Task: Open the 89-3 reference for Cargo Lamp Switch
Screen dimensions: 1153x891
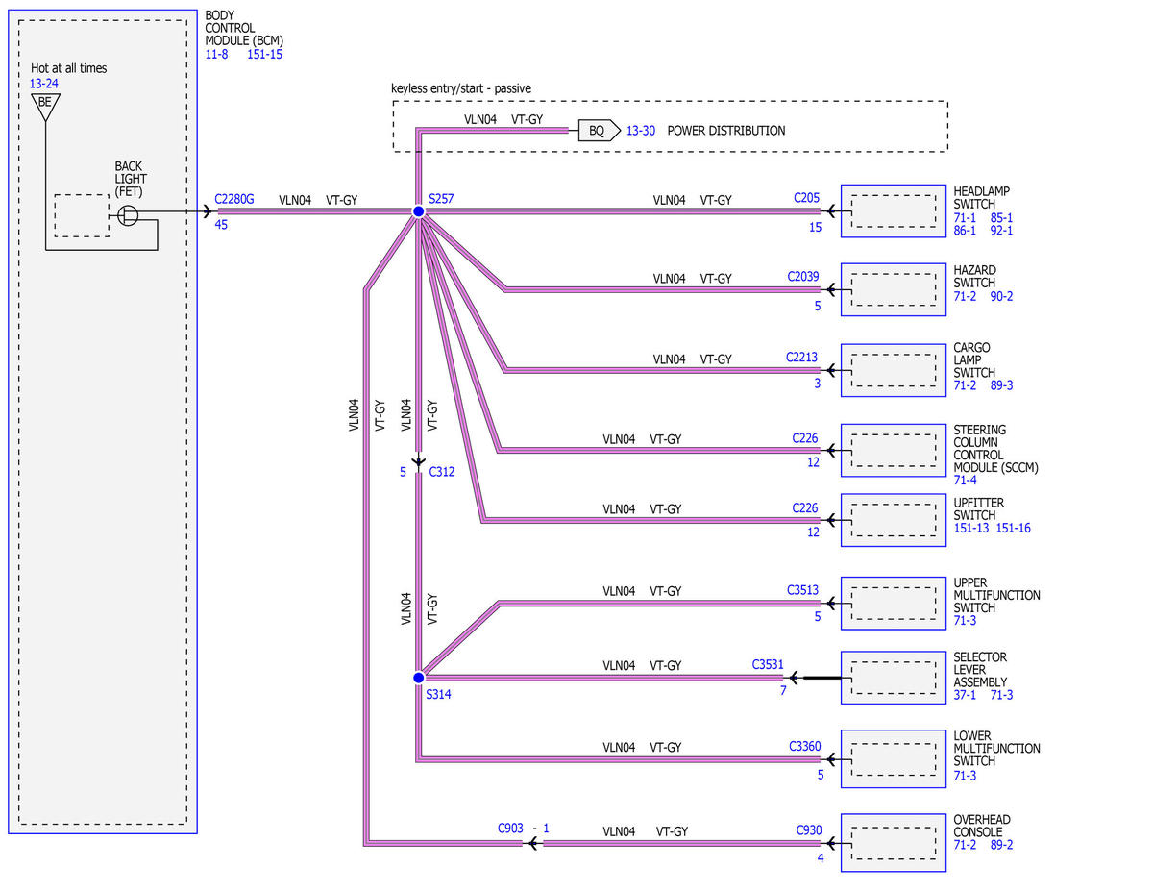Action: (1001, 385)
